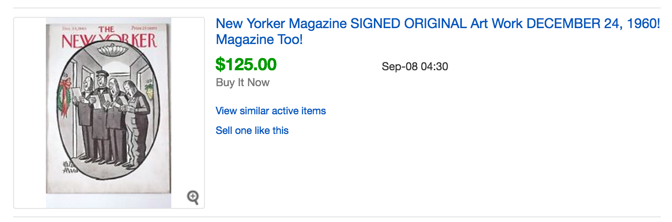Click "Magazine Too!" on title's second line

coord(259,40)
